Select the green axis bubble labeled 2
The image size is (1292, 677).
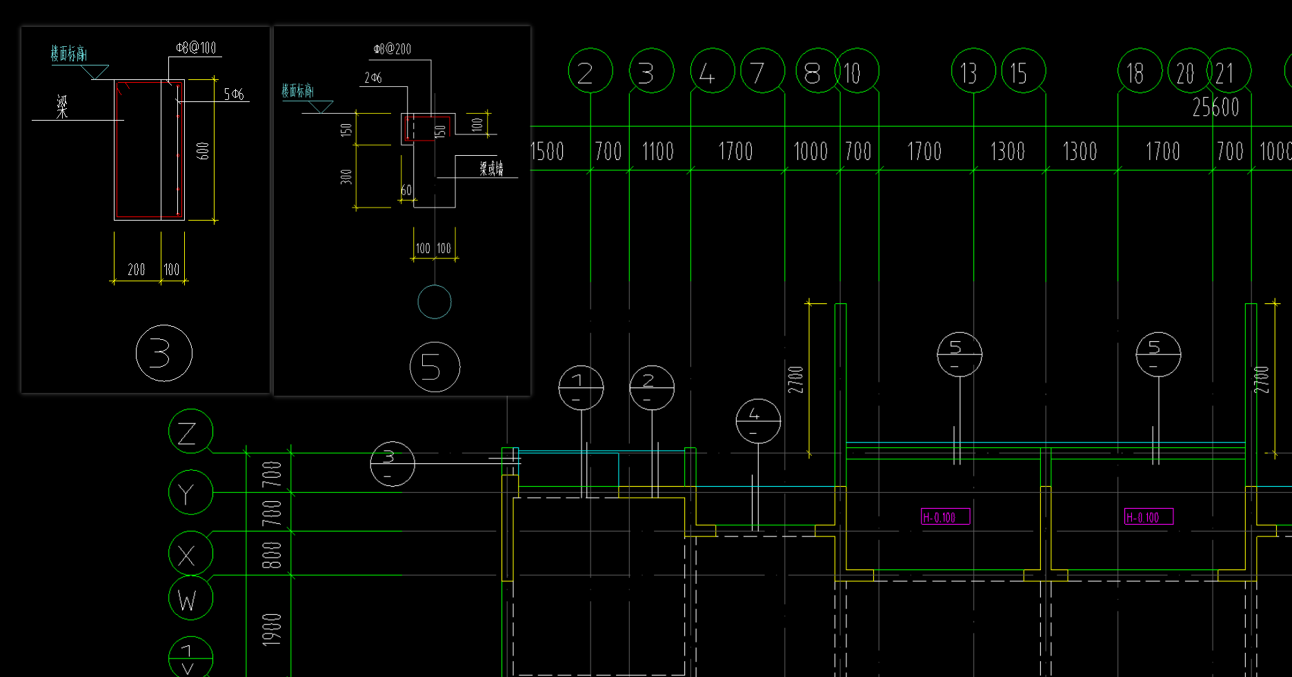pyautogui.click(x=590, y=70)
